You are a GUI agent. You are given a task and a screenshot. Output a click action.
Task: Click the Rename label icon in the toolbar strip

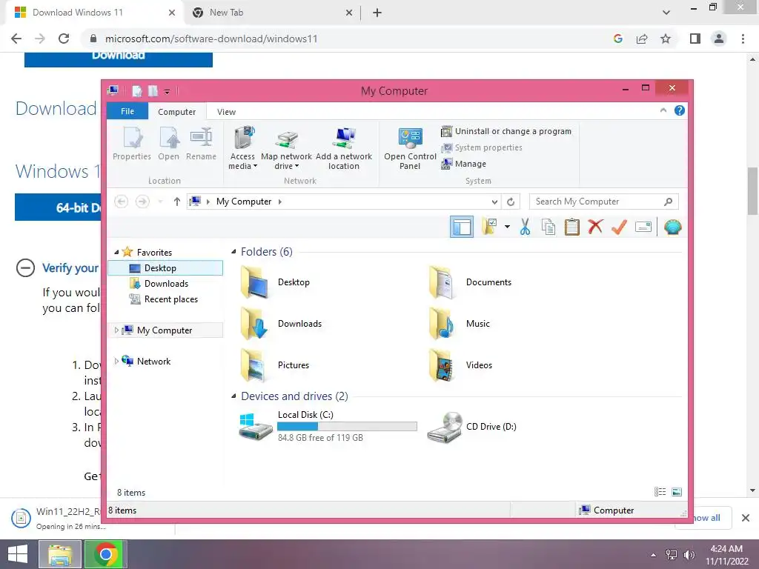point(643,227)
